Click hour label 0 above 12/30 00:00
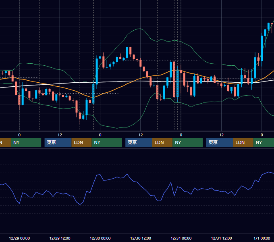 coord(100,135)
